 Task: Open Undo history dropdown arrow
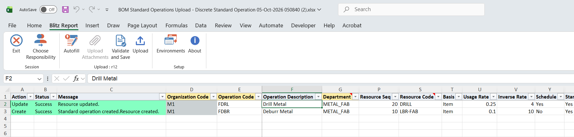tap(83, 10)
